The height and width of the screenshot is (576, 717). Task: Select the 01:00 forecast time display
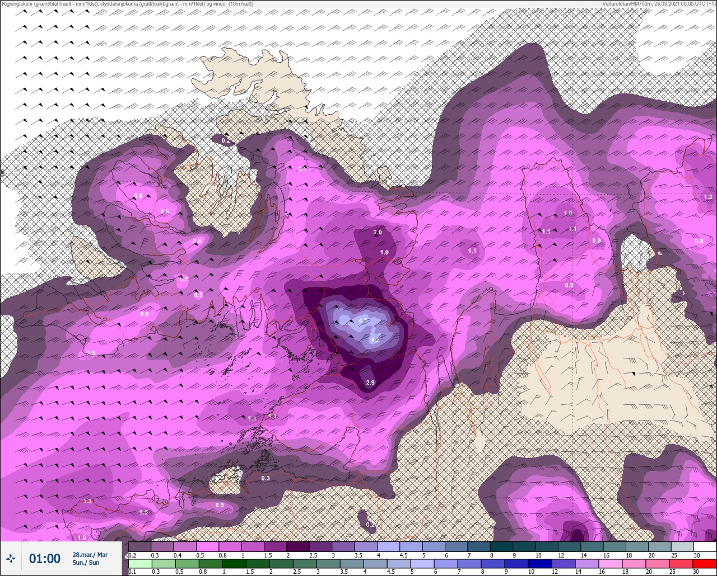click(45, 559)
